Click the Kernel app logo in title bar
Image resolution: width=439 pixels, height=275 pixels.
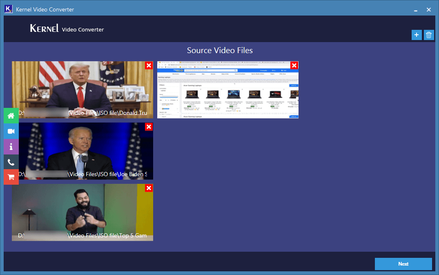(x=9, y=9)
